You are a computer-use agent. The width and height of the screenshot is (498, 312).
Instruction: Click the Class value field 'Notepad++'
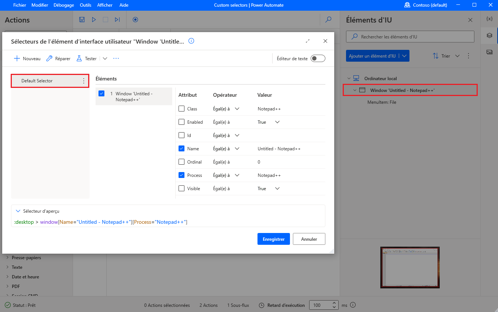pos(269,109)
